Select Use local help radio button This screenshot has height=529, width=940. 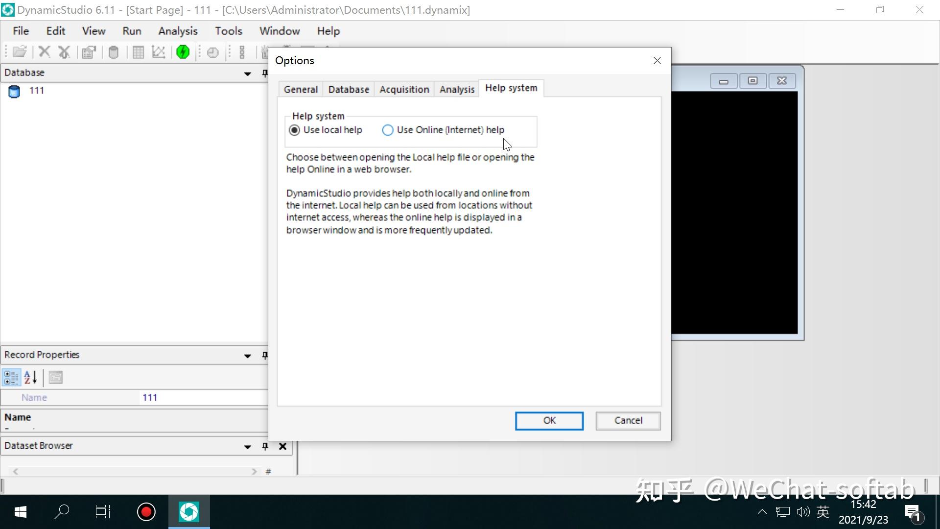[294, 130]
